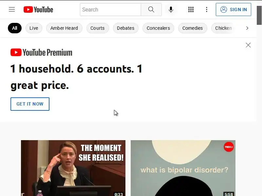Open the three-dot settings menu

coord(207,9)
